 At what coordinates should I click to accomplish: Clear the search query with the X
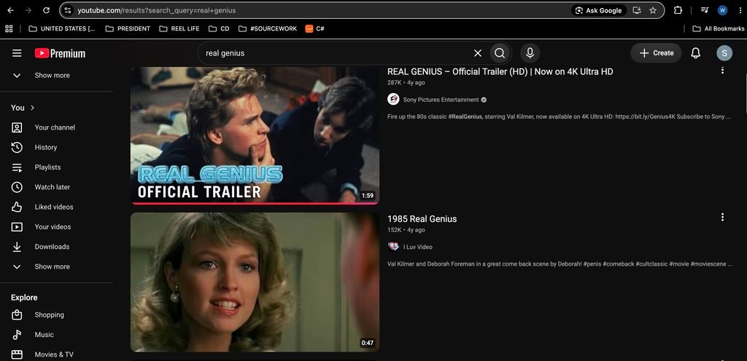pyautogui.click(x=477, y=53)
